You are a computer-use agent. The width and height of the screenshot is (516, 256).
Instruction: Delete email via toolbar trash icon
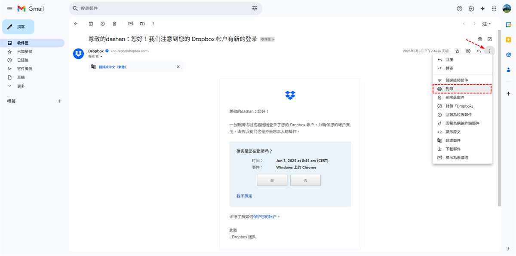click(x=114, y=24)
